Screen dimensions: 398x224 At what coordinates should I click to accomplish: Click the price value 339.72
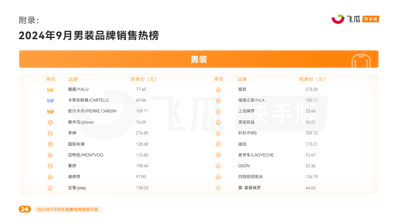[311, 133]
